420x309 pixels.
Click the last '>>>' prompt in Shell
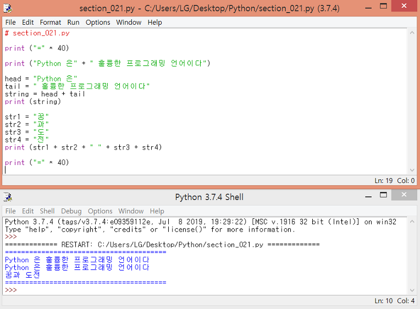coord(10,290)
